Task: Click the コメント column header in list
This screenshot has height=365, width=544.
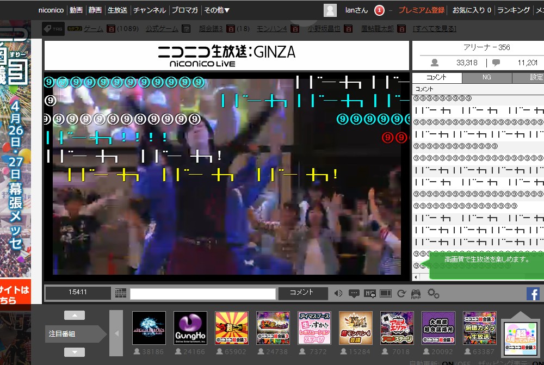Action: [478, 89]
